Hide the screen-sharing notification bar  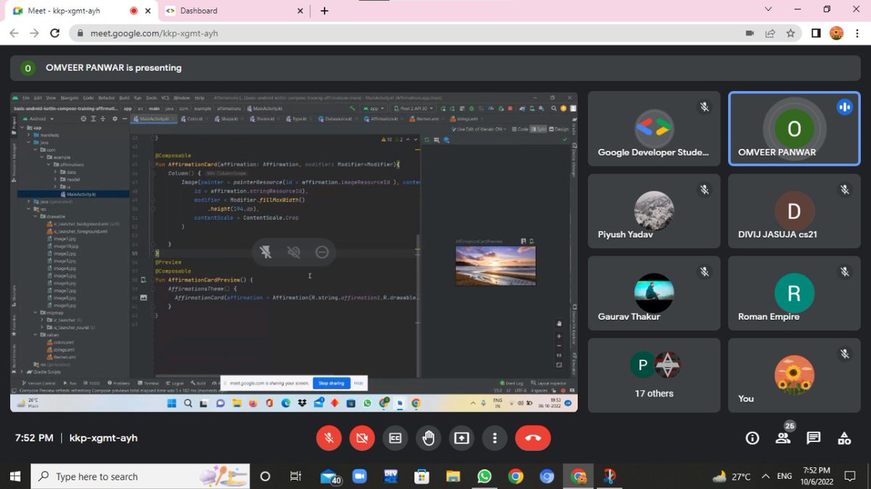tap(358, 383)
